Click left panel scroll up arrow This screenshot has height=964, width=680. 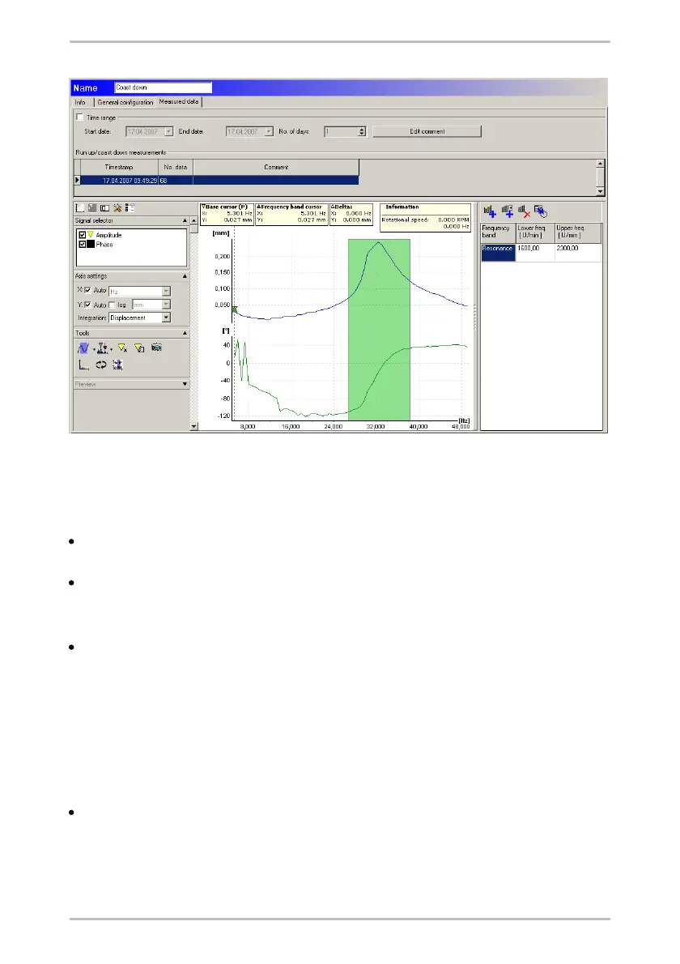pyautogui.click(x=194, y=220)
